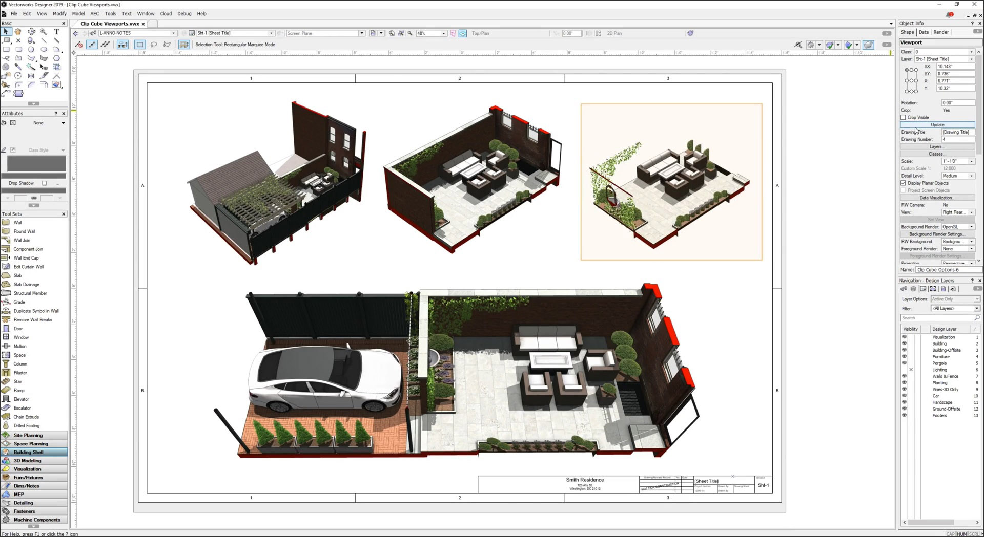
Task: Expand the Detail Level dropdown
Action: coord(971,176)
